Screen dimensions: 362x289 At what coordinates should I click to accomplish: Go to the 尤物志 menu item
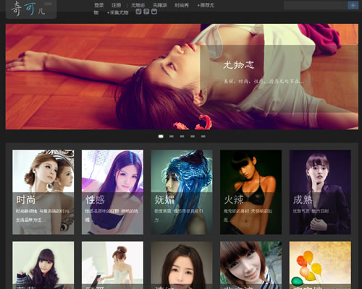(x=138, y=5)
